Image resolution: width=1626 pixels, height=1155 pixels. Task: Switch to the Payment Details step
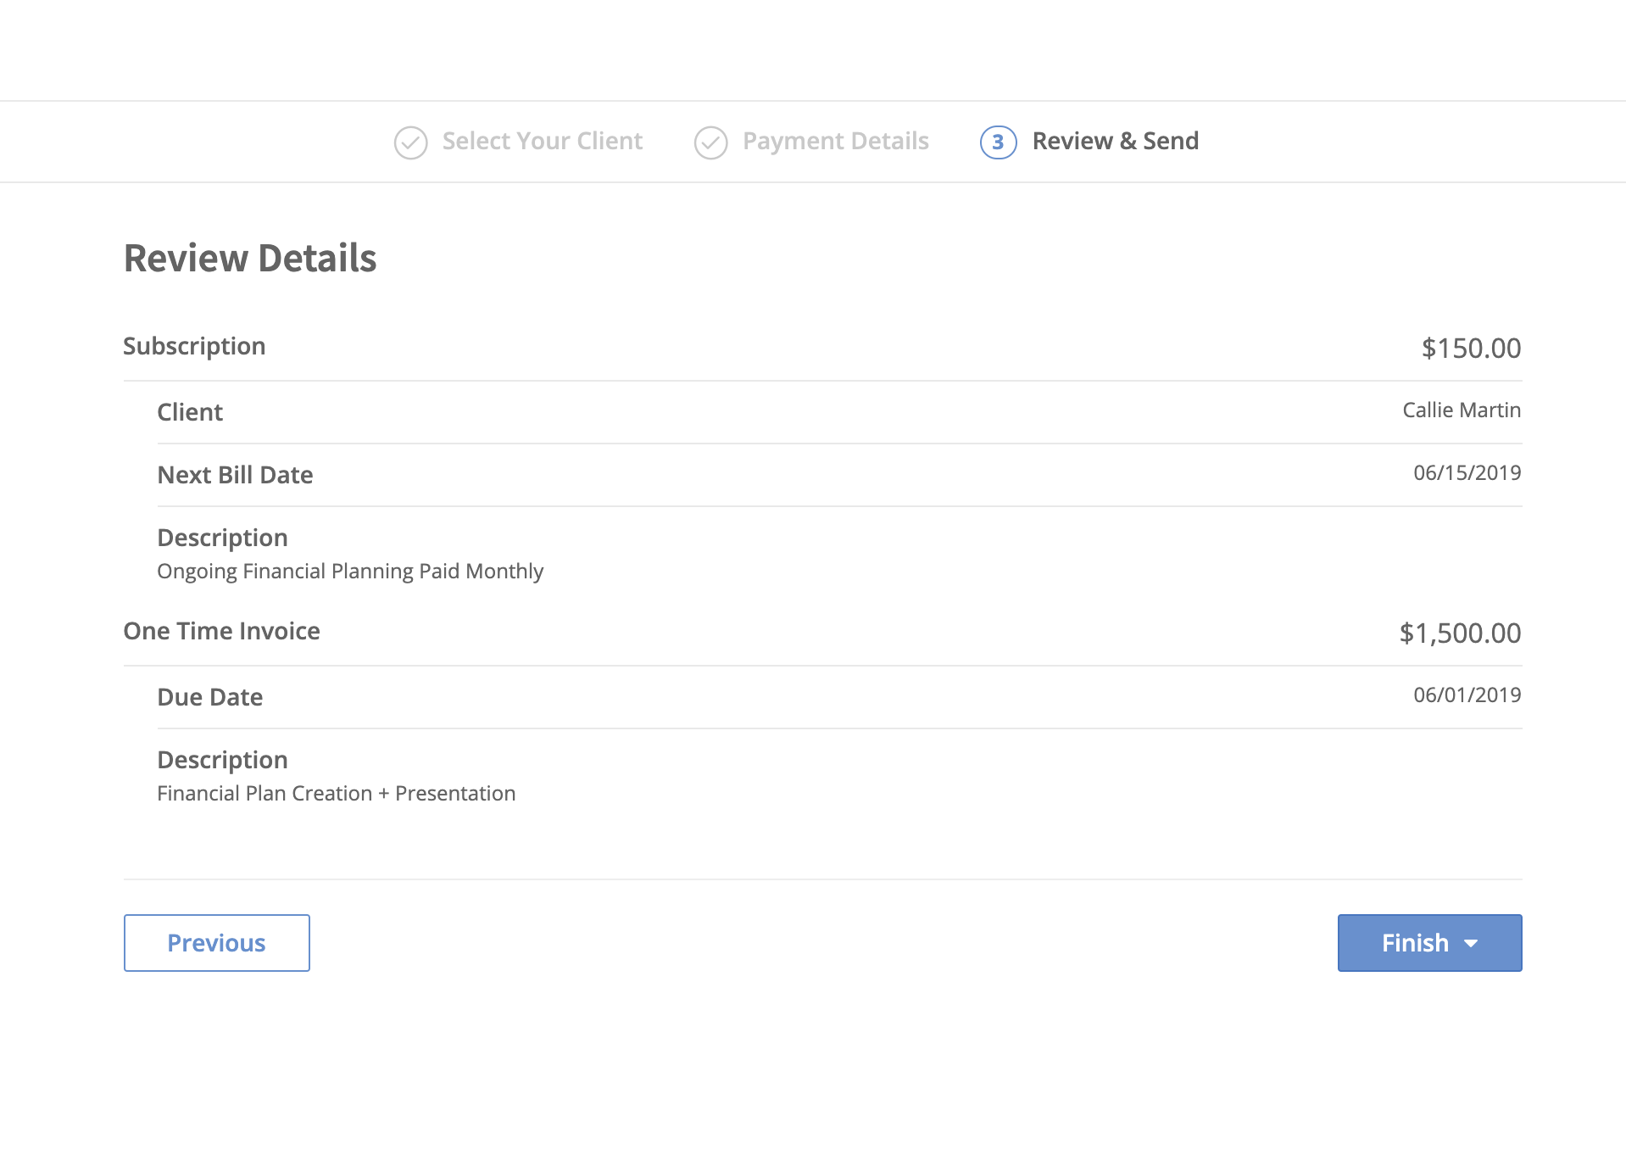click(x=835, y=141)
